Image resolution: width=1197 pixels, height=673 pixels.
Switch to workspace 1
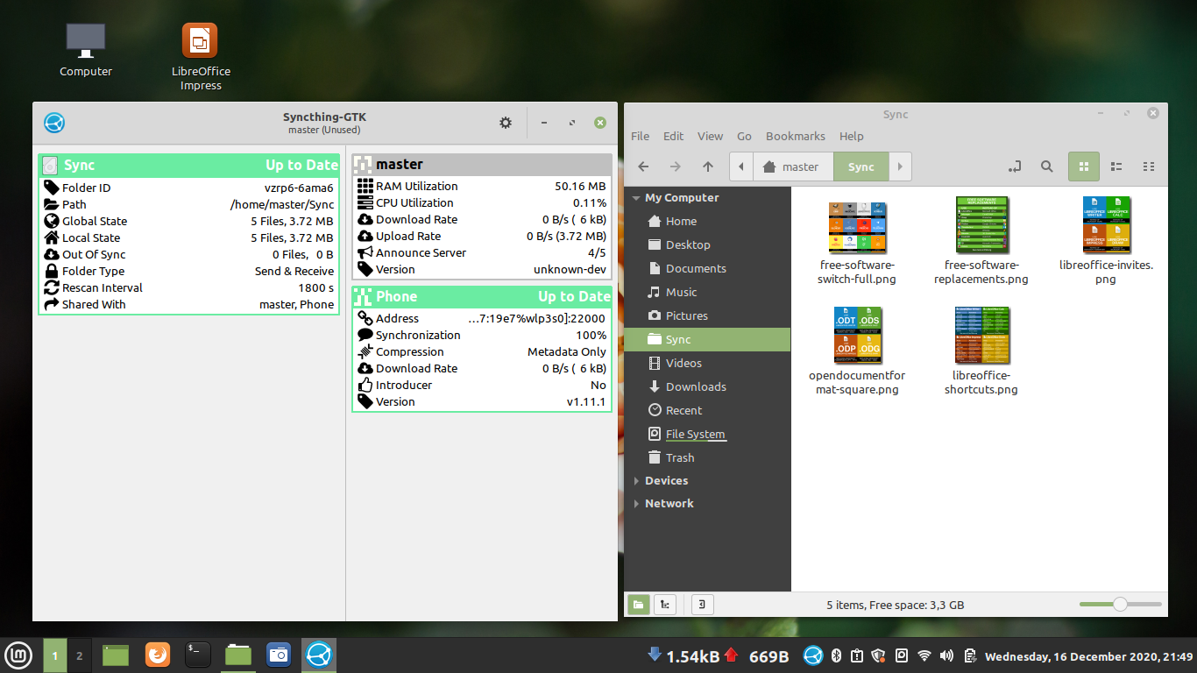[x=54, y=655]
